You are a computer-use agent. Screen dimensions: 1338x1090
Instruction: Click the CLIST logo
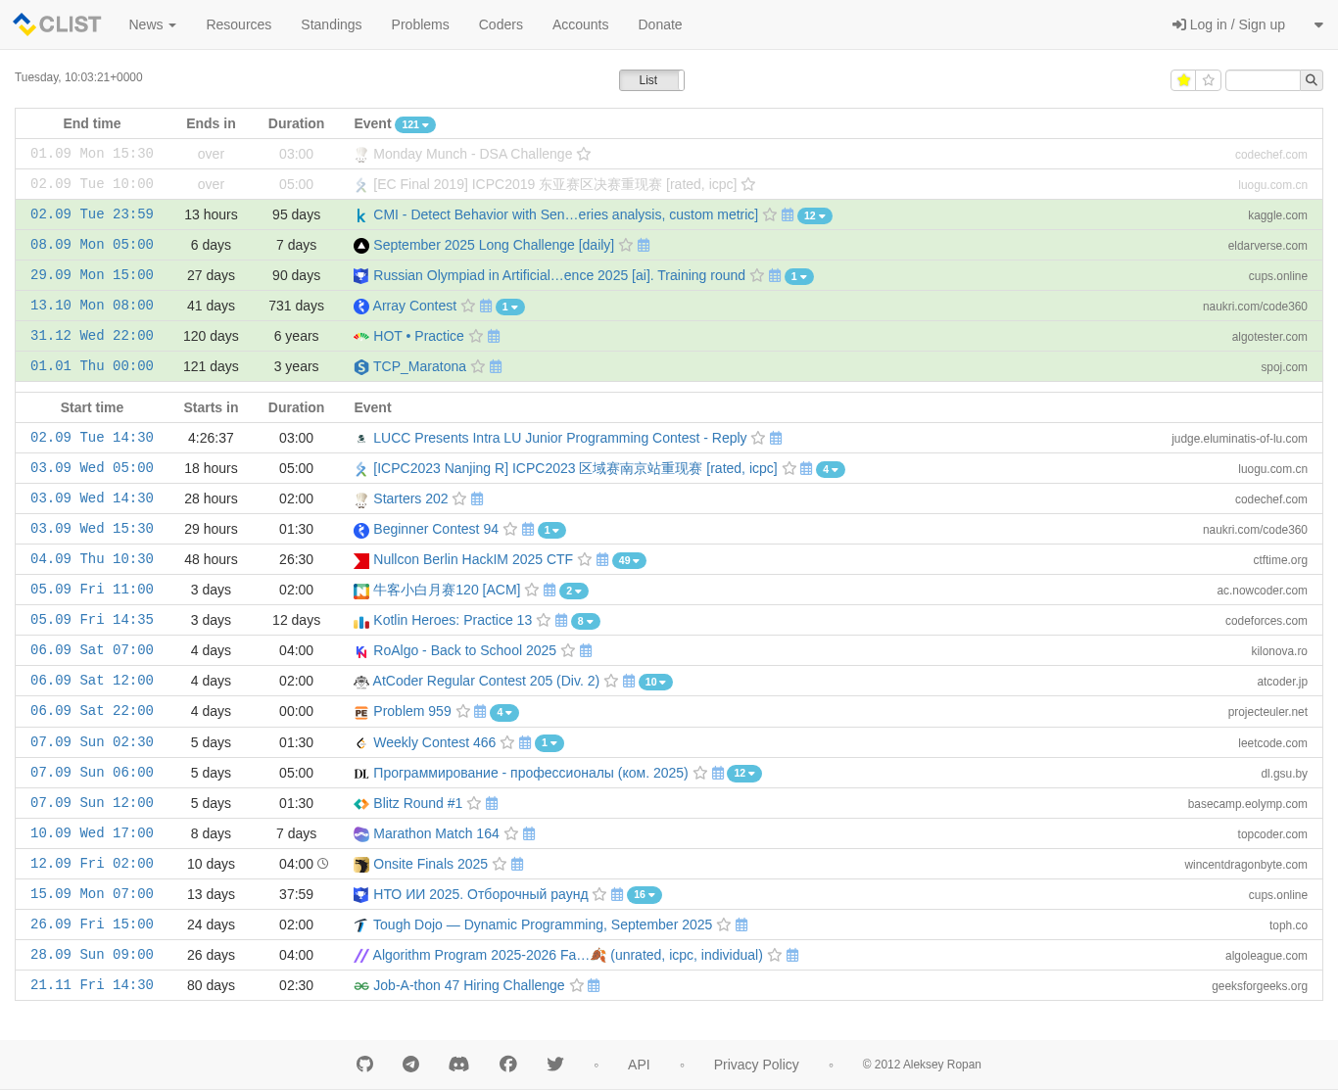[57, 24]
